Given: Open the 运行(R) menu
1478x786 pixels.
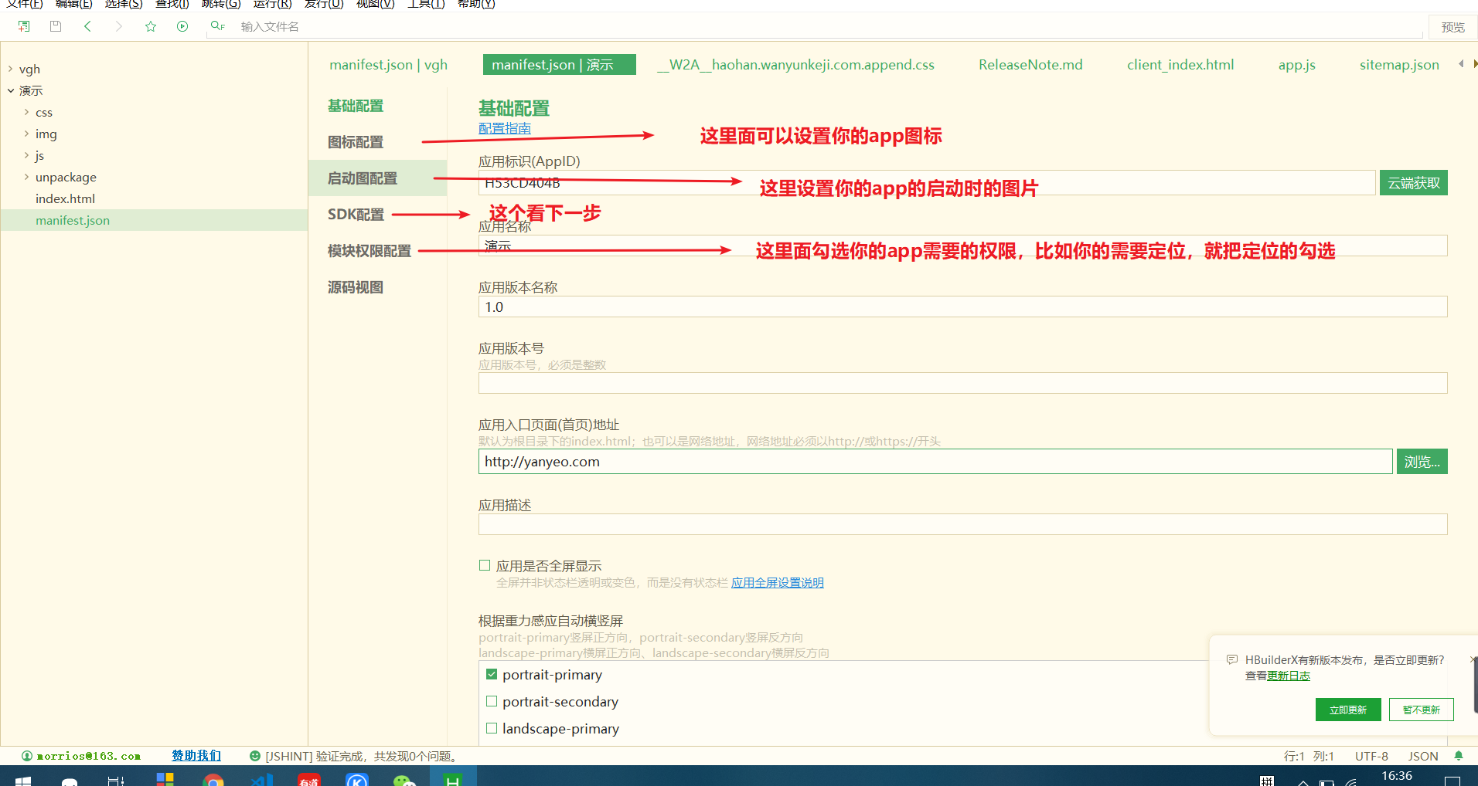Looking at the screenshot, I should tap(271, 5).
